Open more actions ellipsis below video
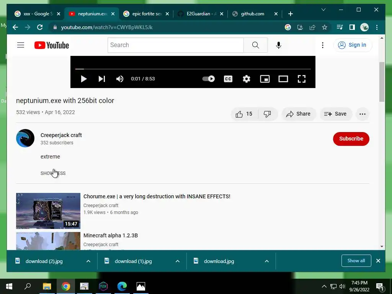This screenshot has height=294, width=392. point(362,114)
